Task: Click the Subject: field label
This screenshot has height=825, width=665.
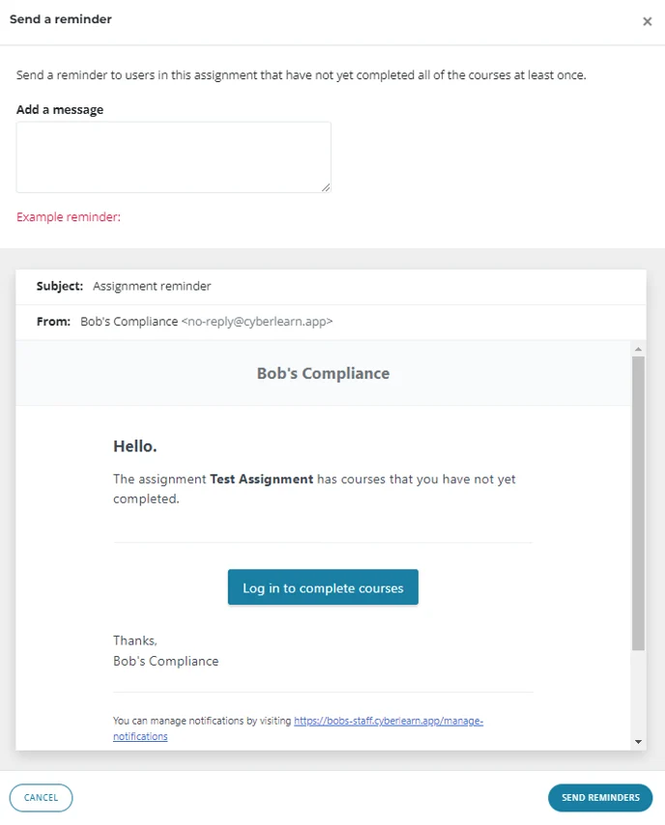Action: (x=60, y=286)
